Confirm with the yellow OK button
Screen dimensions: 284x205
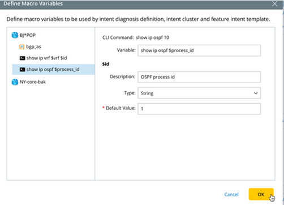point(261,194)
